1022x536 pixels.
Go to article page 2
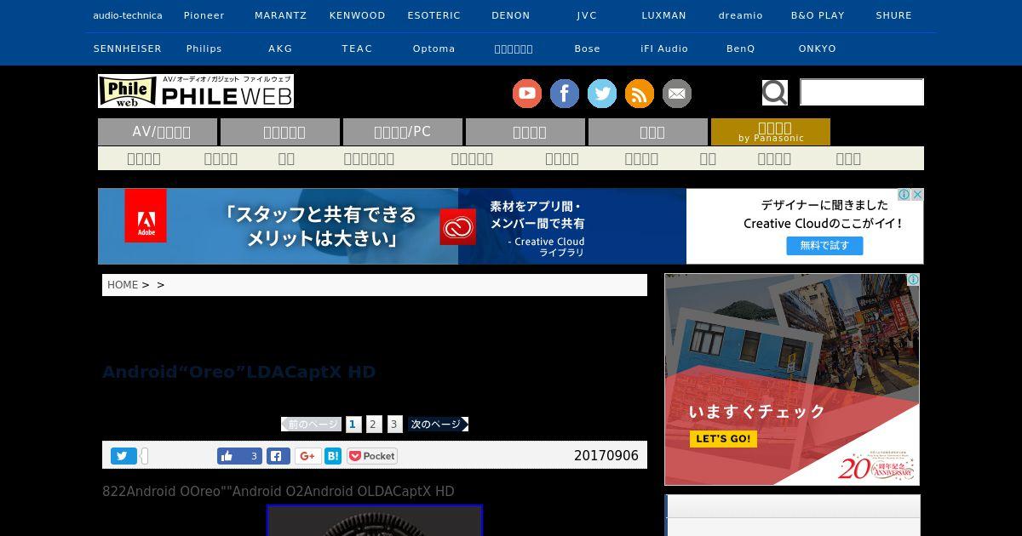tap(373, 424)
